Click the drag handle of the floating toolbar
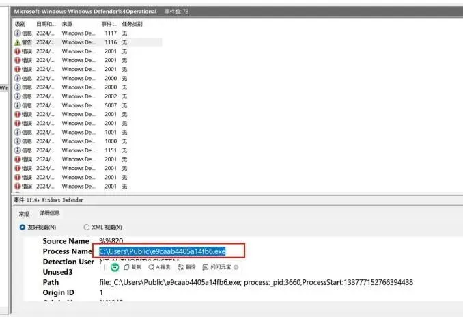Viewport: 463px width, 317px height. tap(105, 267)
